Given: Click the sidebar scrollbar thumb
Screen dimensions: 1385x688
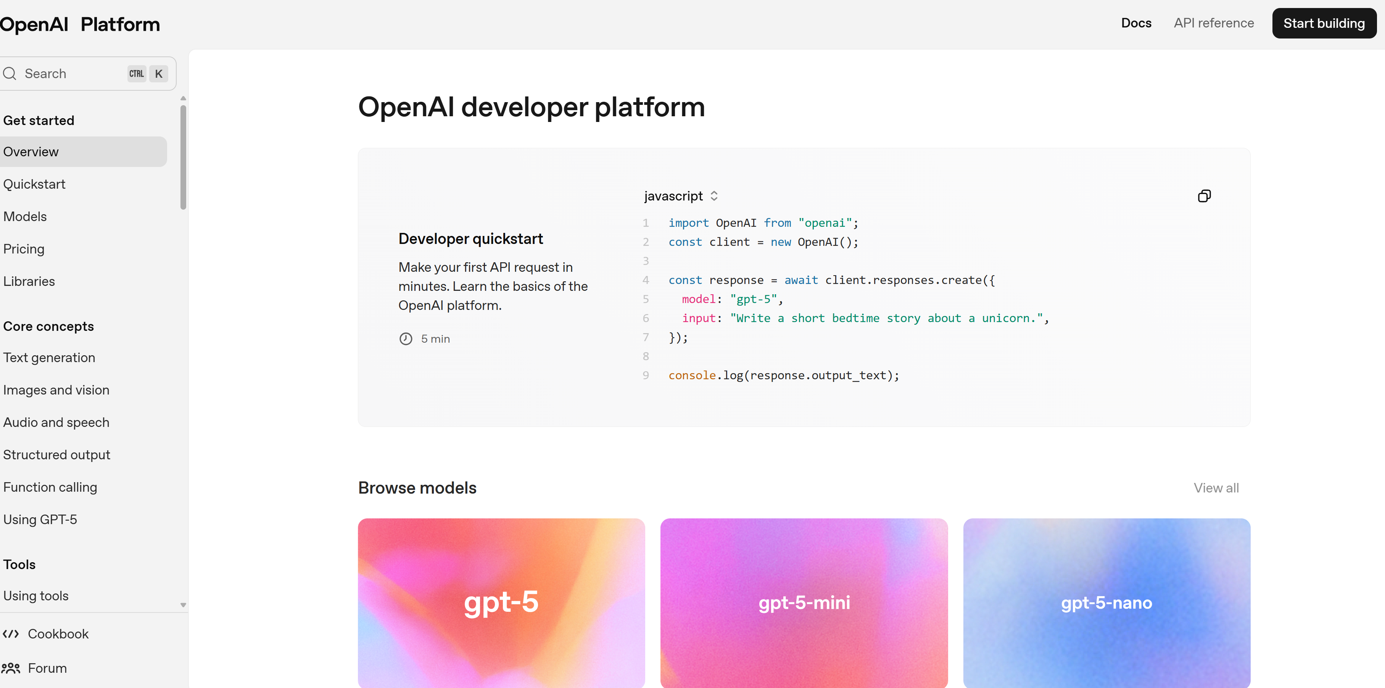Looking at the screenshot, I should tap(184, 157).
